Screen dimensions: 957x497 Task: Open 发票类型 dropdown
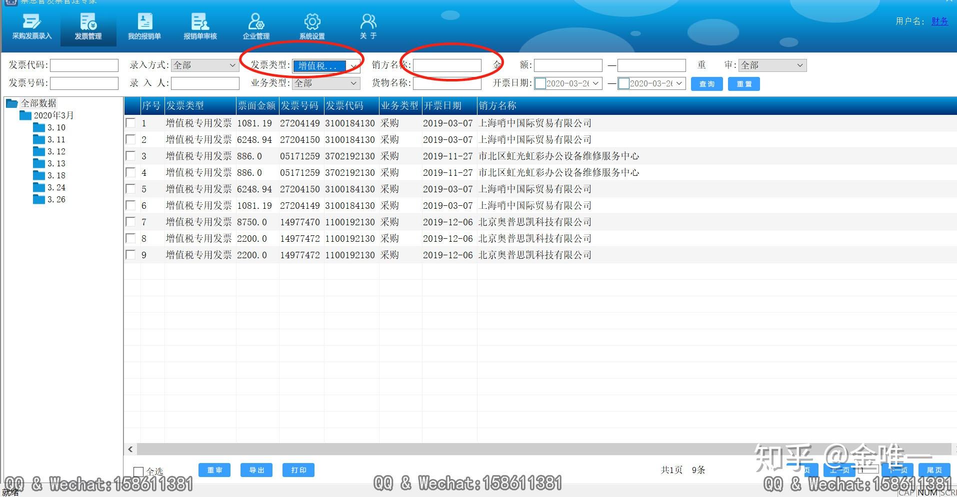[326, 65]
